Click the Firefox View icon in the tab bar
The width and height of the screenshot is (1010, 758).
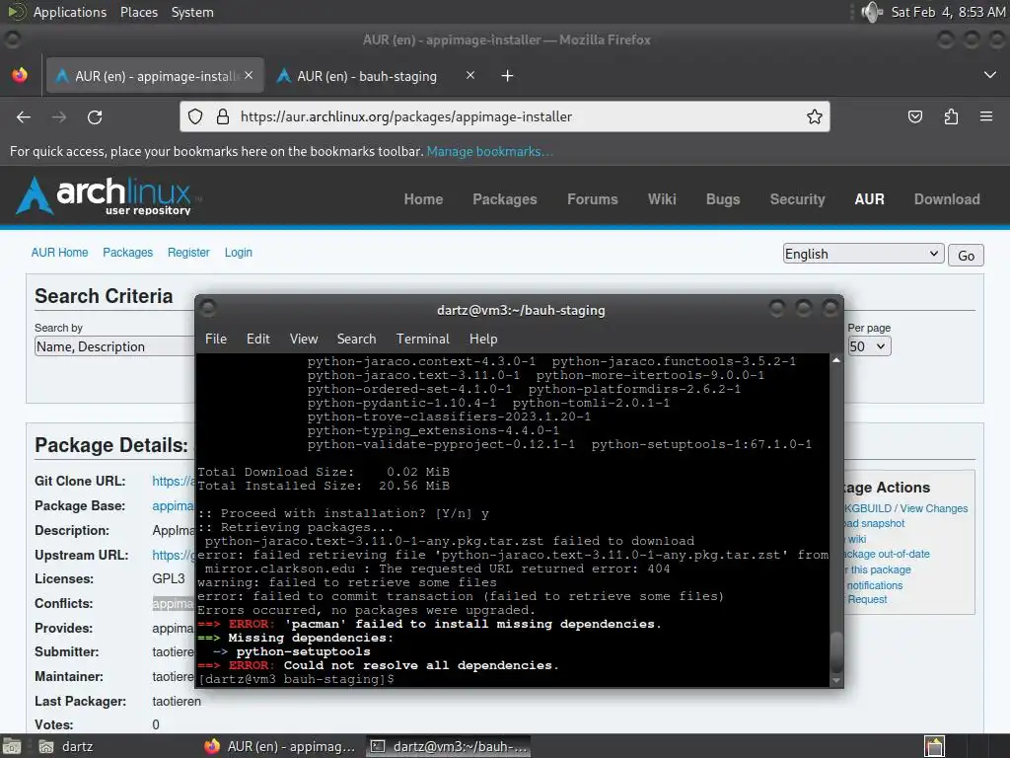(x=20, y=75)
